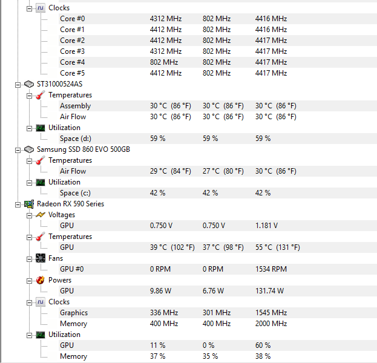The width and height of the screenshot is (377, 363).
Task: Select the Graphics clock row
Action: click(x=73, y=313)
